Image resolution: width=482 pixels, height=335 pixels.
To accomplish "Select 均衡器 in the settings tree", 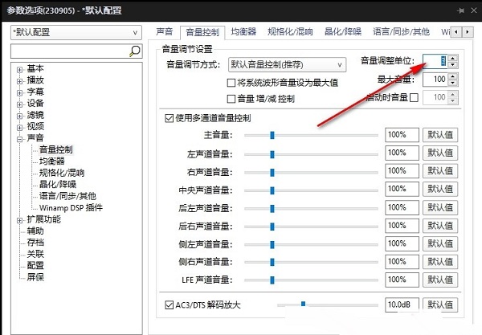I will point(52,161).
